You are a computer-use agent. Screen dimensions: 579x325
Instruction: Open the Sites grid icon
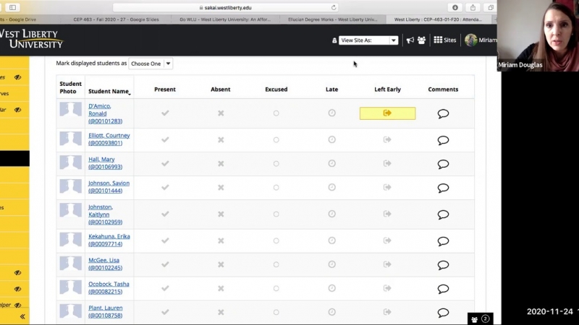point(444,40)
